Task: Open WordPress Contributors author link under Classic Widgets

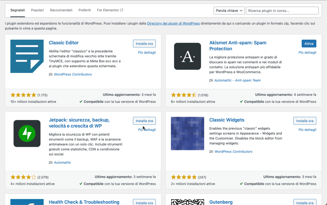Action: 233,152
